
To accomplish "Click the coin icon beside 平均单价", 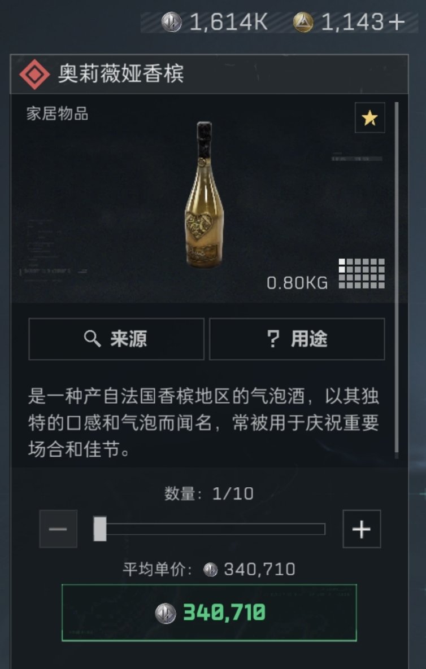I will pos(210,569).
